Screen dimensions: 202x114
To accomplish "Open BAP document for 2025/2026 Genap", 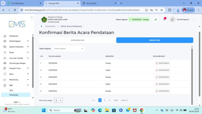I will [162, 63].
